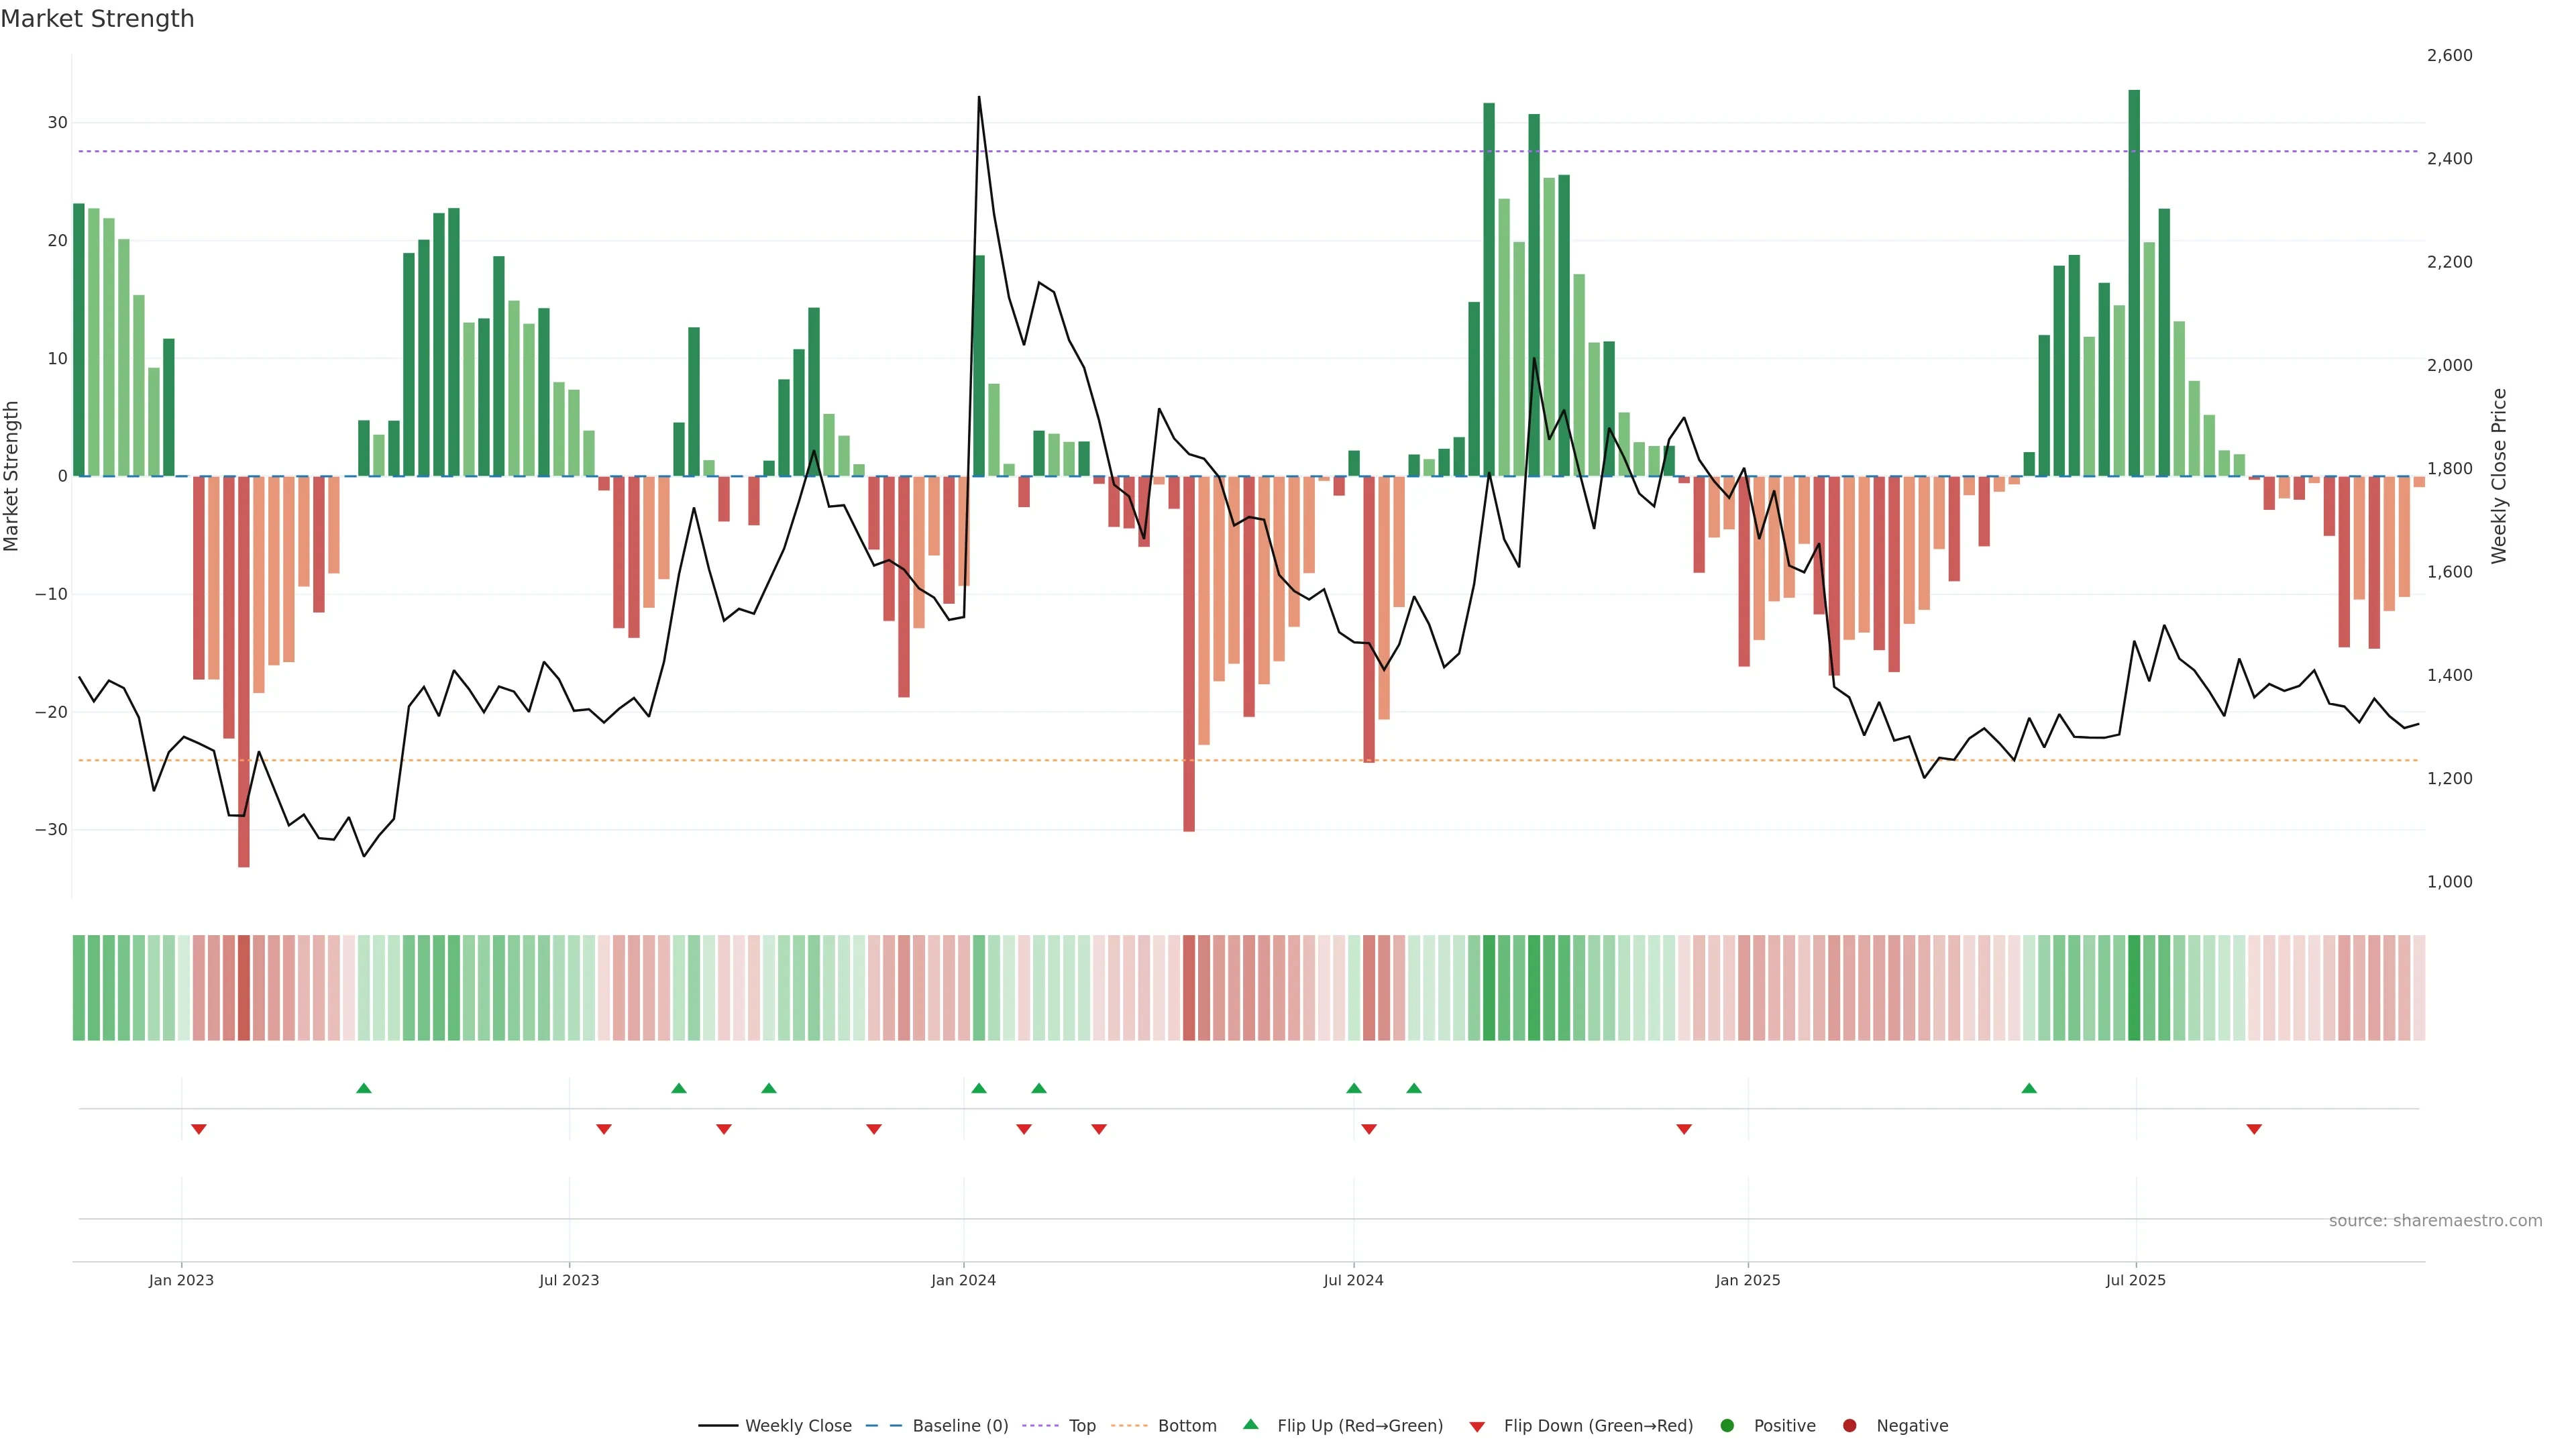Select the Jul 2024 x-axis label
The height and width of the screenshot is (1449, 2576).
tap(1353, 1280)
